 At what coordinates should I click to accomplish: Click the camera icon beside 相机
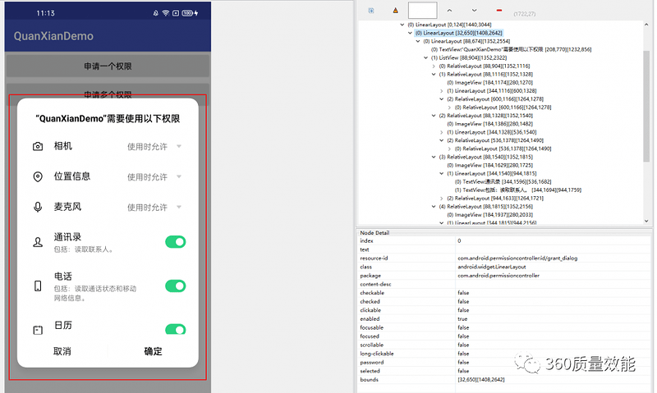click(38, 147)
